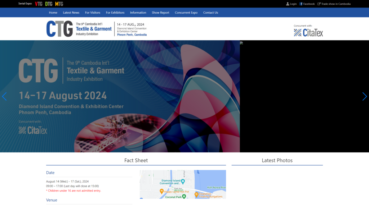This screenshot has width=369, height=207.
Task: Open the Concurrent Expo menu
Action: tap(186, 13)
